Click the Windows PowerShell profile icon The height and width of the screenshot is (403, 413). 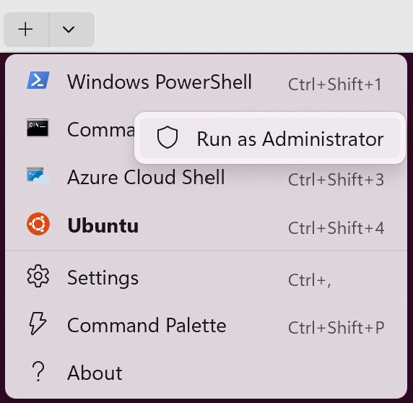click(x=38, y=80)
